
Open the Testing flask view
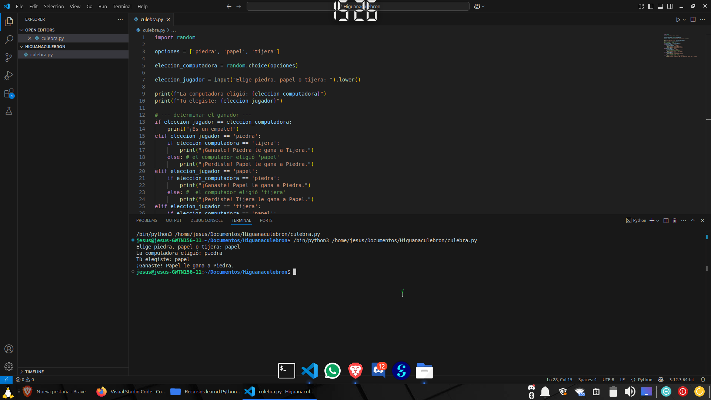click(x=9, y=111)
